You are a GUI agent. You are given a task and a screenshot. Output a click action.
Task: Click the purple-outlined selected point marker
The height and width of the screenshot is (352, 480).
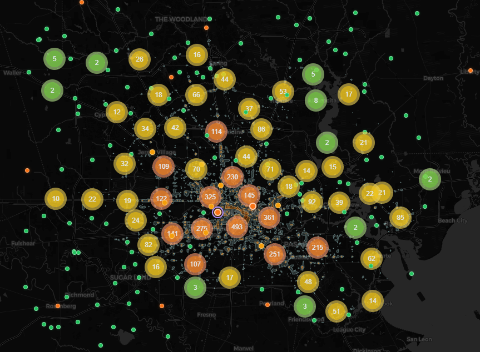(218, 212)
